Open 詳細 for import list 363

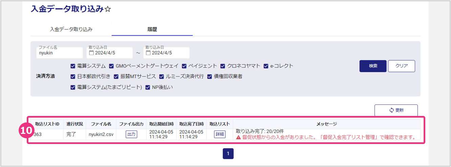click(x=220, y=134)
